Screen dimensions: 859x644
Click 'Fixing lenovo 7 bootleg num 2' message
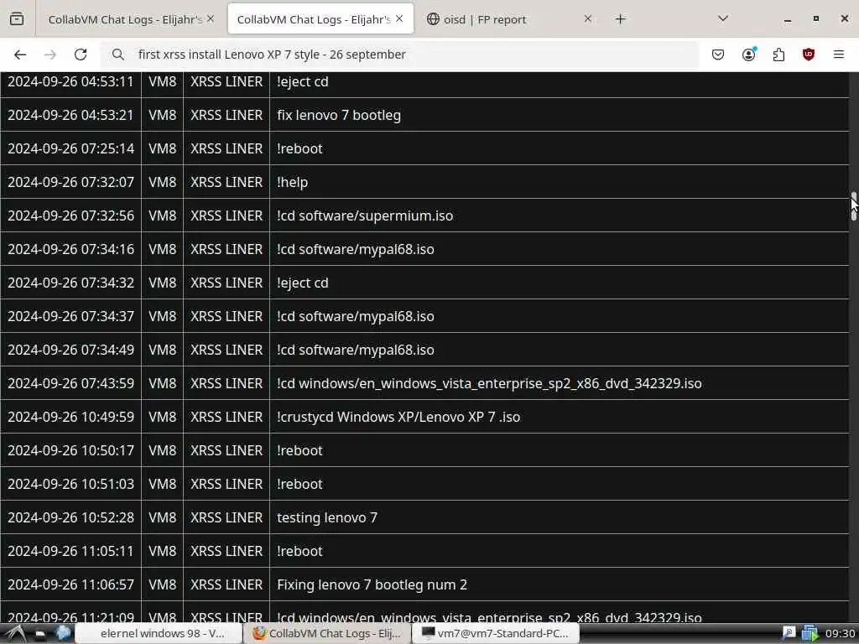pyautogui.click(x=372, y=584)
